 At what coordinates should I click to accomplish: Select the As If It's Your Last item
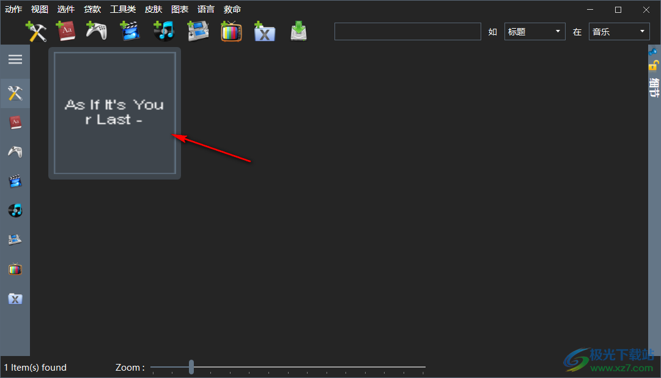(115, 113)
